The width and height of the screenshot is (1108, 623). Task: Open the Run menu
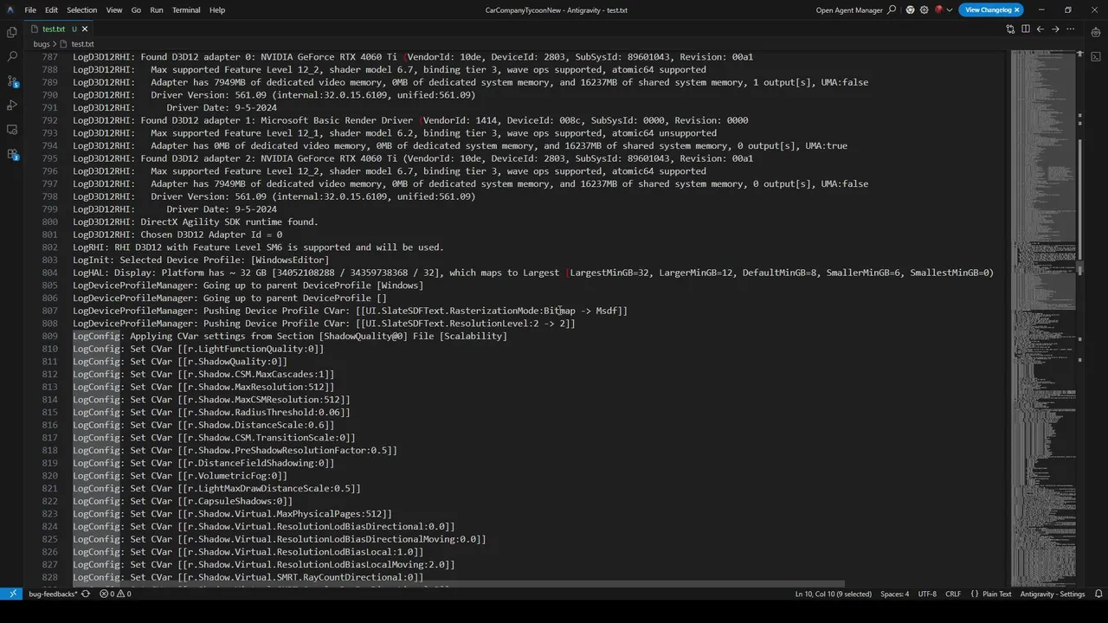tap(157, 10)
